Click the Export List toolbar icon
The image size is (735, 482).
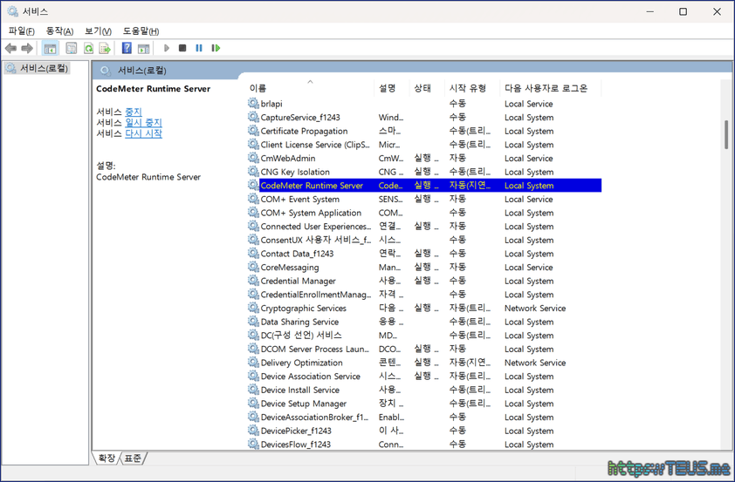click(105, 49)
